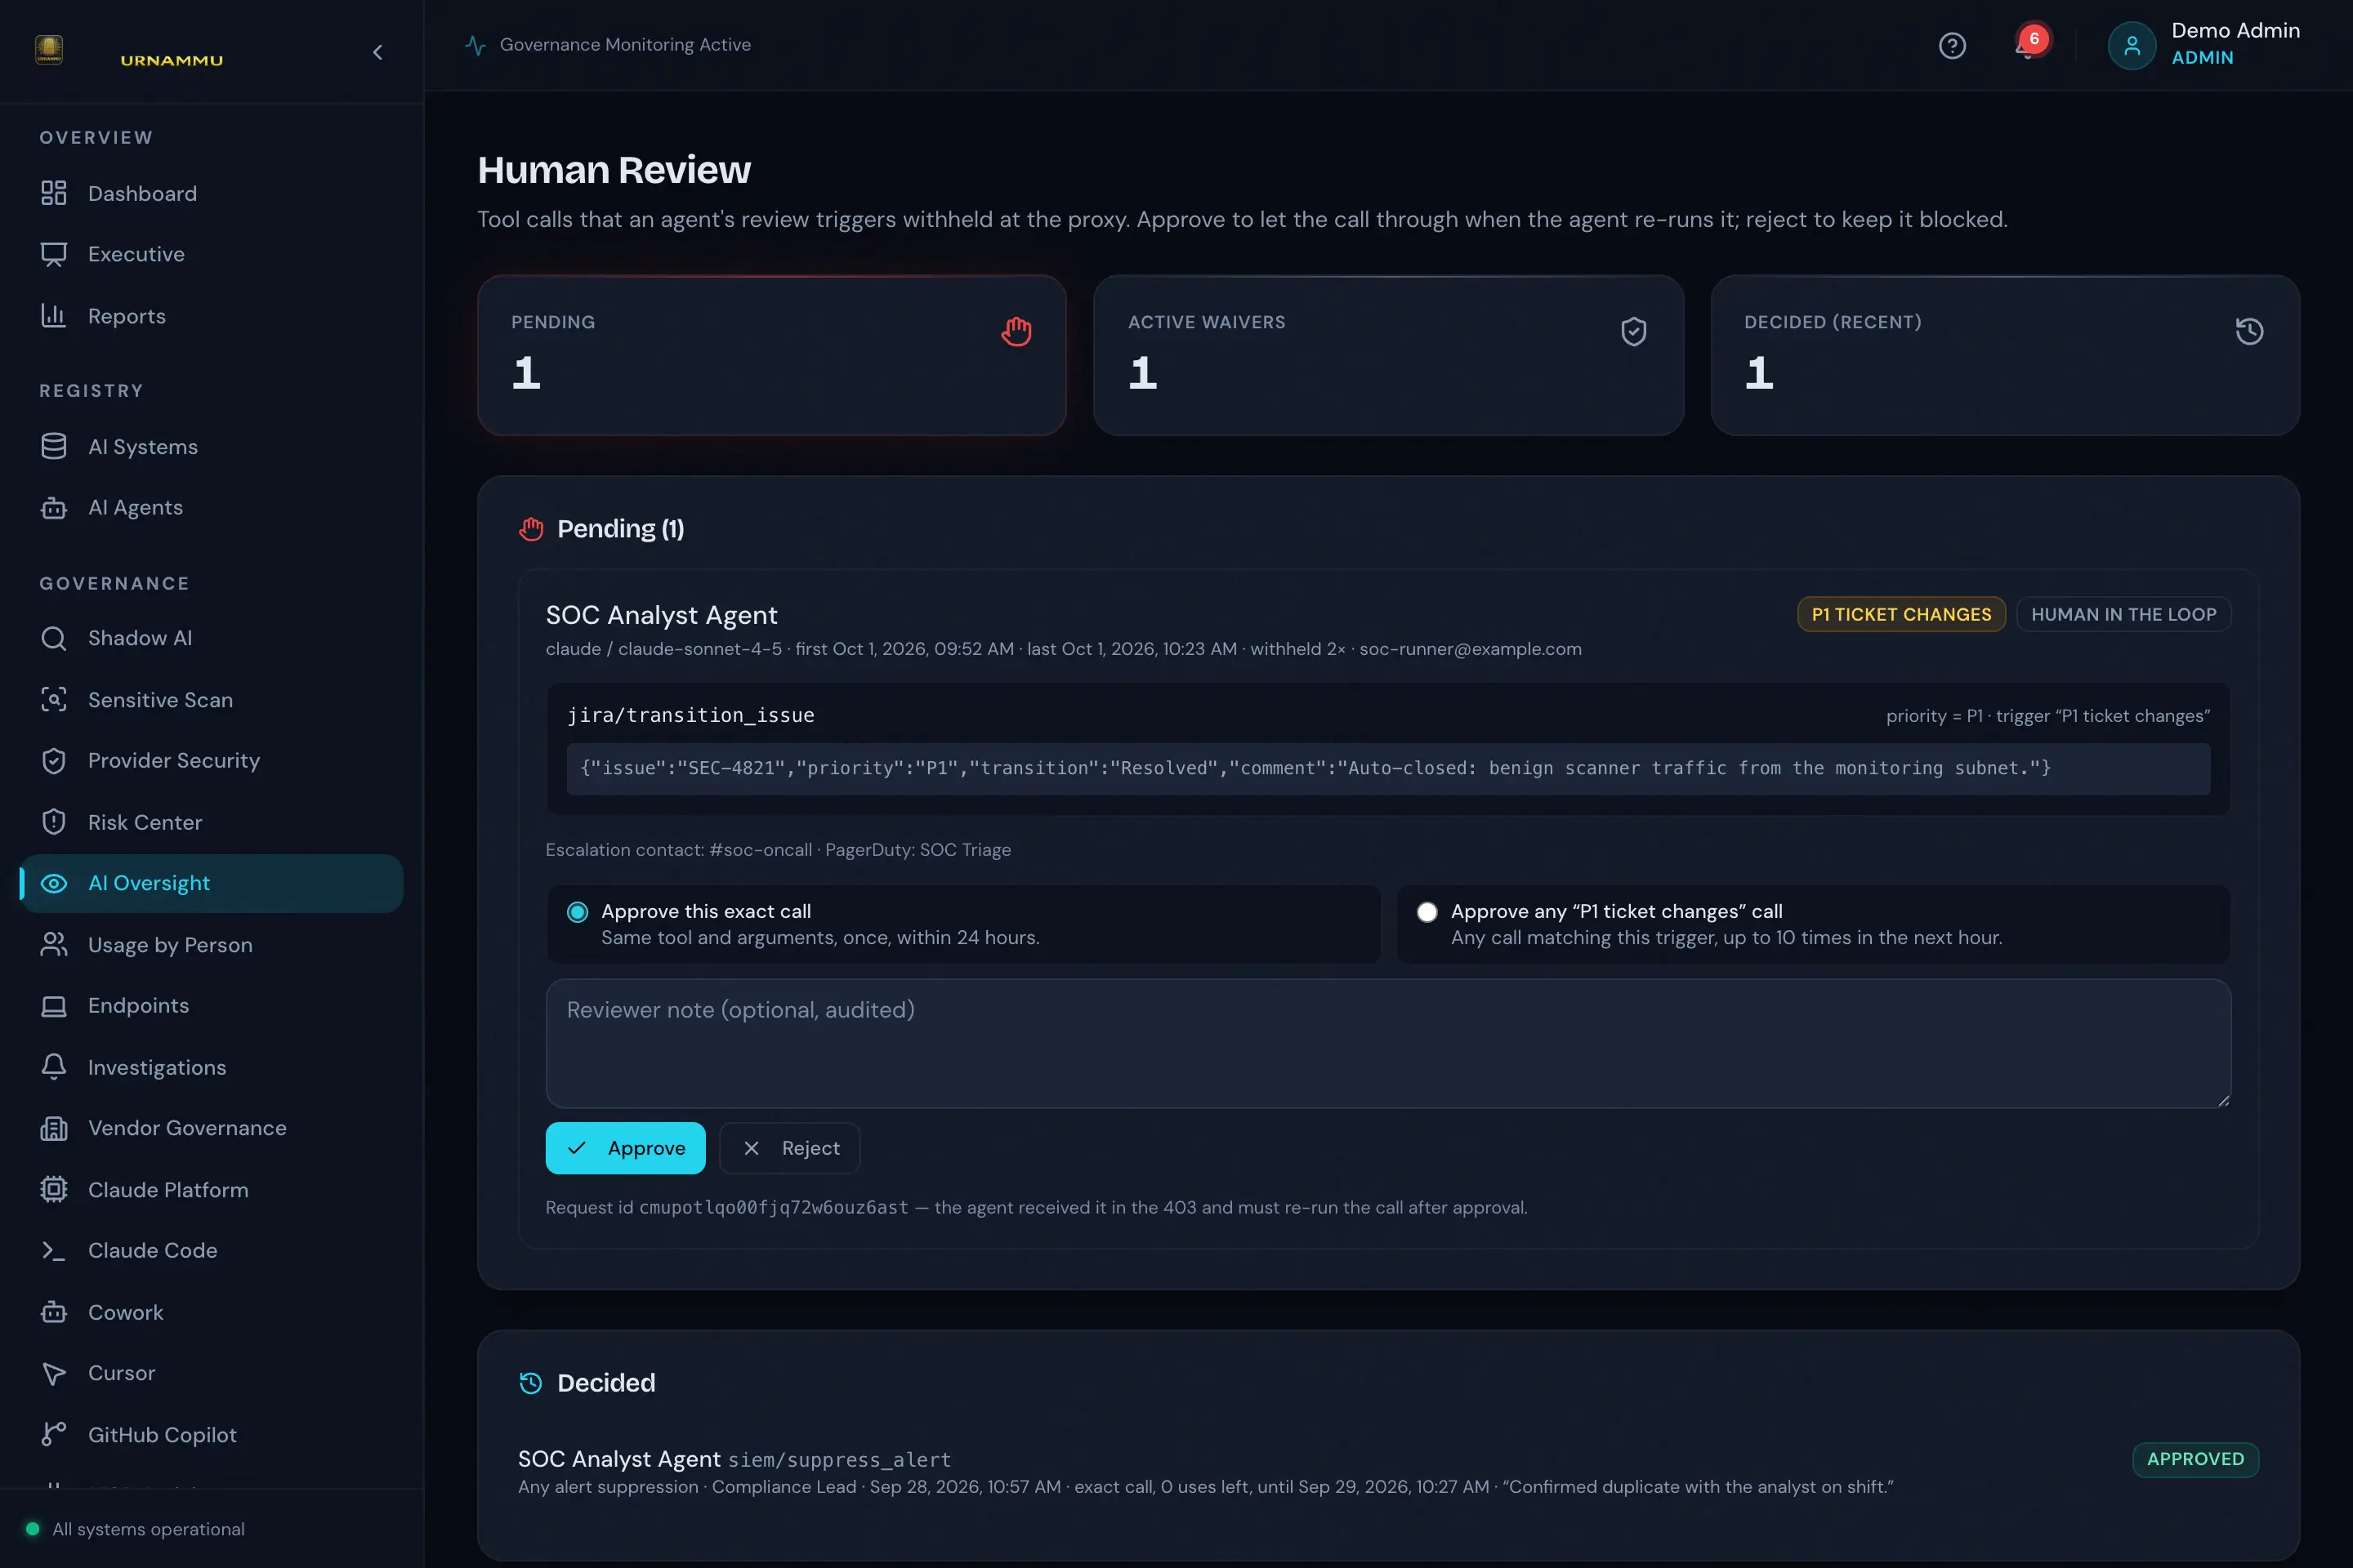Image resolution: width=2353 pixels, height=1568 pixels.
Task: Click the Risk Center shield alert icon
Action: 54,822
